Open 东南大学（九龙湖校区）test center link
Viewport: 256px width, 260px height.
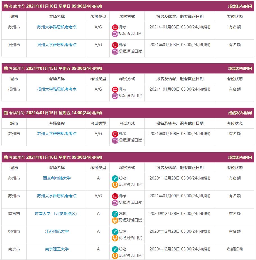point(56,214)
